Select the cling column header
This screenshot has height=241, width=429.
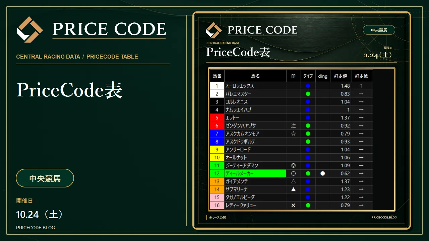click(x=323, y=76)
